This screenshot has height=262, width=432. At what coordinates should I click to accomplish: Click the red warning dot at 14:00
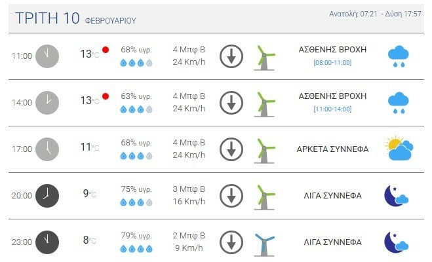click(106, 96)
